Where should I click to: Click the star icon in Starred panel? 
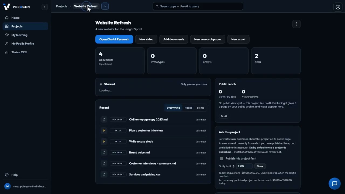coord(101,84)
